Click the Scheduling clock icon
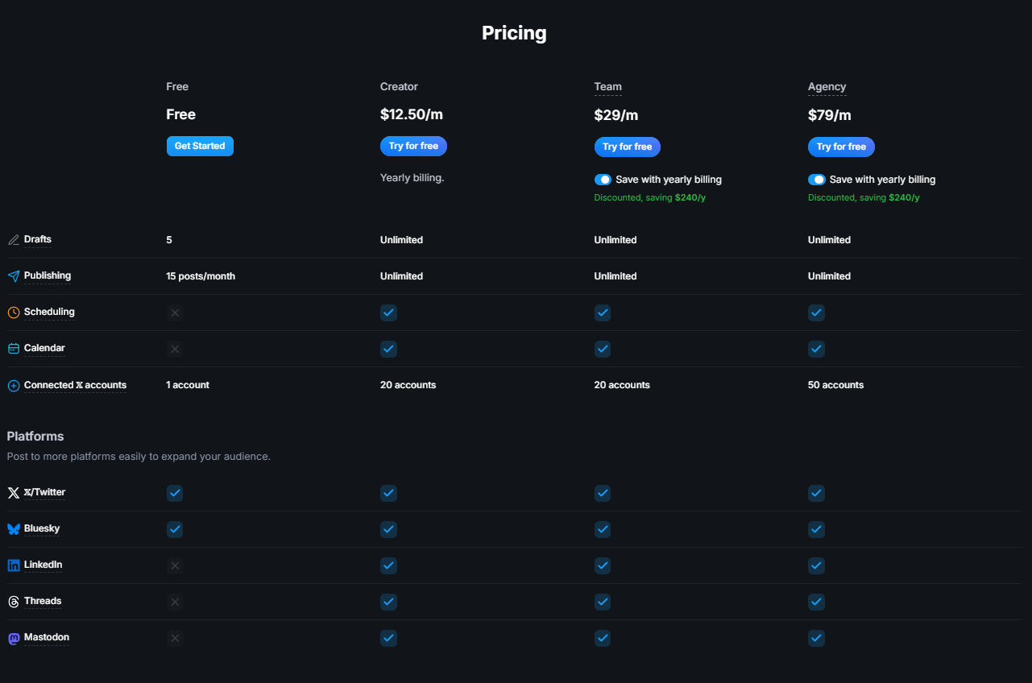Viewport: 1032px width, 683px height. [x=14, y=313]
